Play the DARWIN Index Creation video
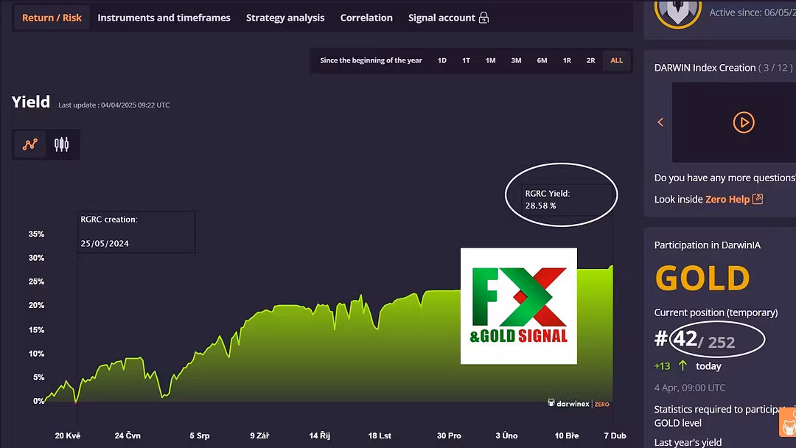Screen dimensions: 796x448 (x=744, y=122)
